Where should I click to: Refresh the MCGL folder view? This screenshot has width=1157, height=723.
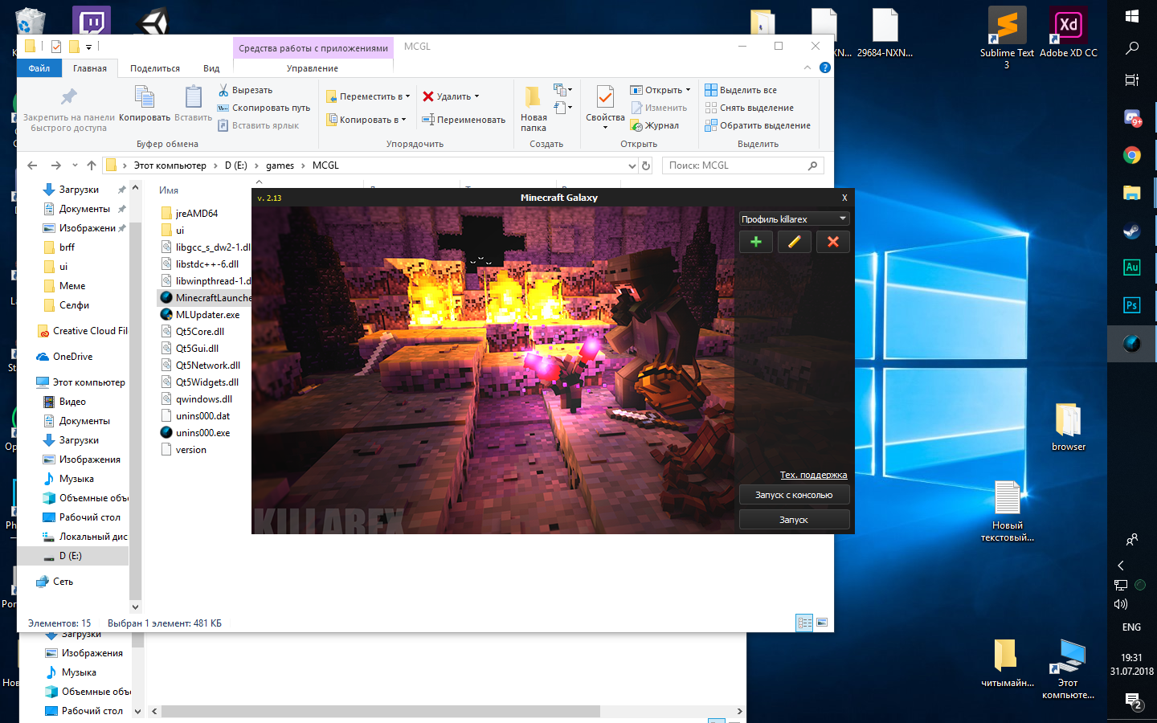(x=646, y=165)
